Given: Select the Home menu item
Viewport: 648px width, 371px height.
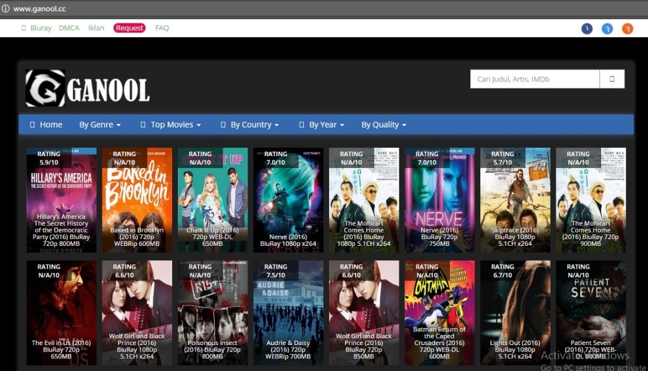Looking at the screenshot, I should pos(51,124).
